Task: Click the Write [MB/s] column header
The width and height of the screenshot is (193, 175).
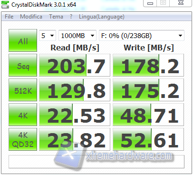Action: click(x=149, y=48)
